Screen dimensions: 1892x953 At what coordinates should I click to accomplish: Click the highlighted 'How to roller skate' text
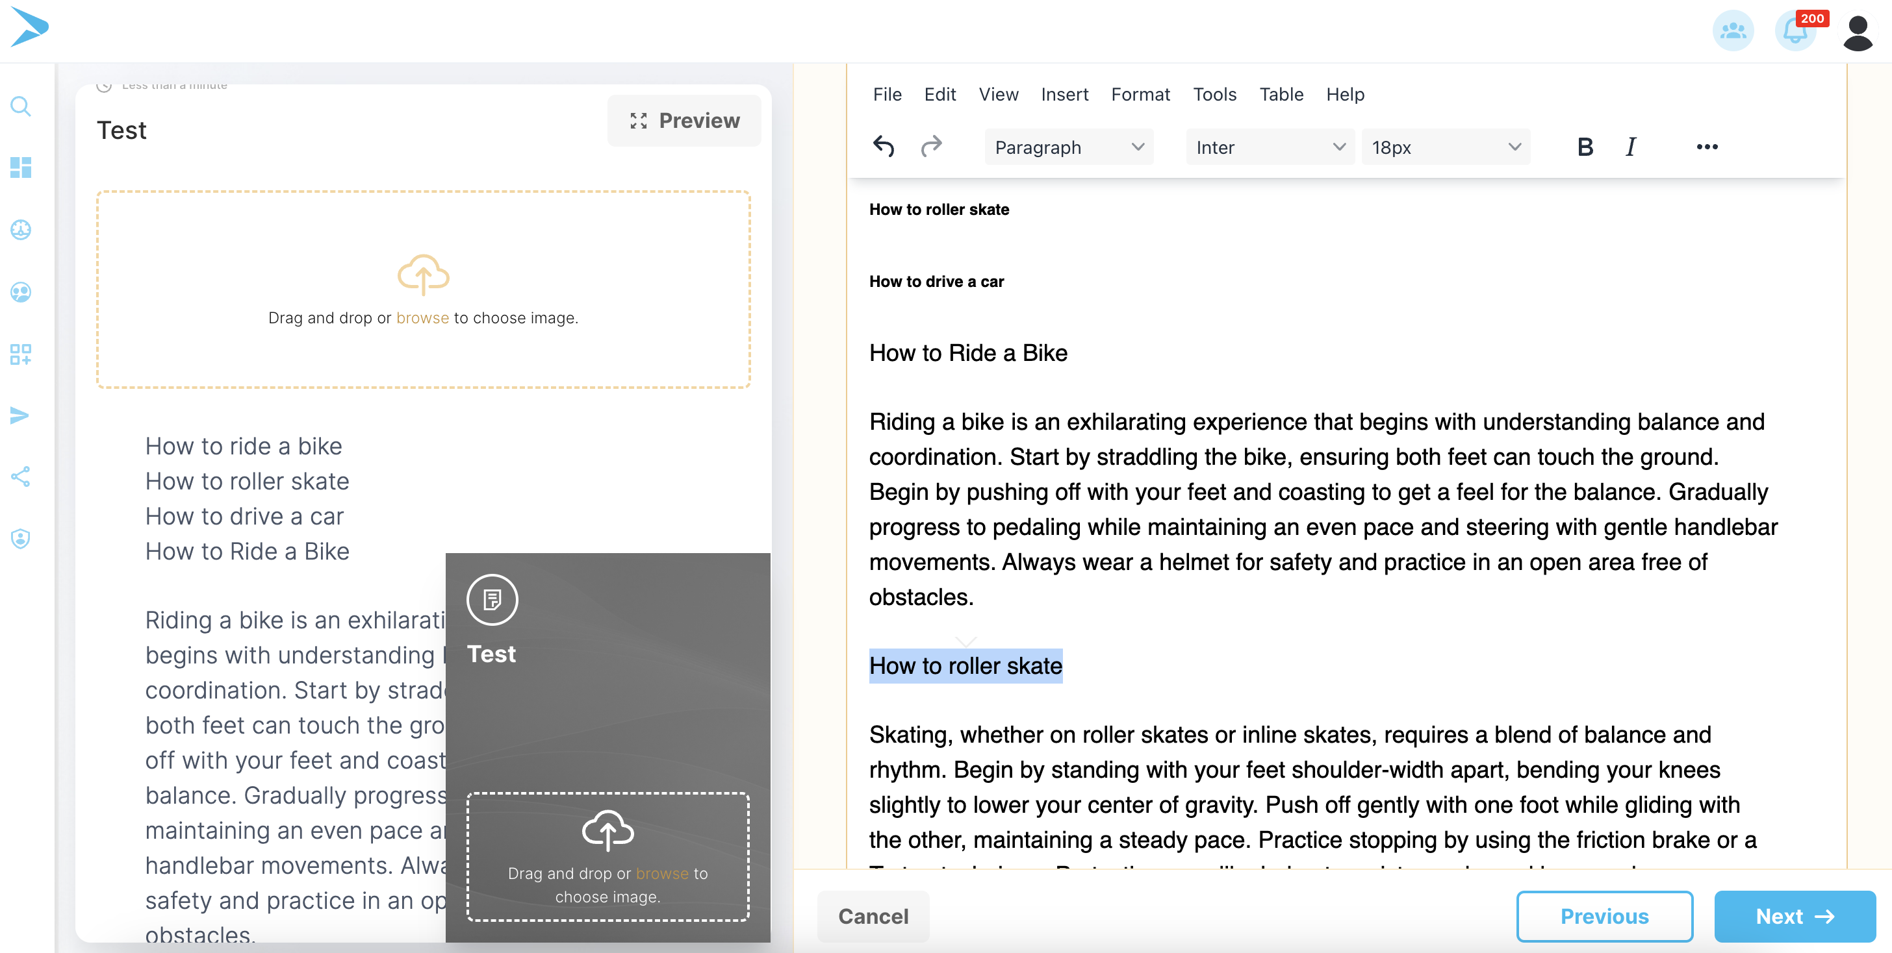point(965,665)
